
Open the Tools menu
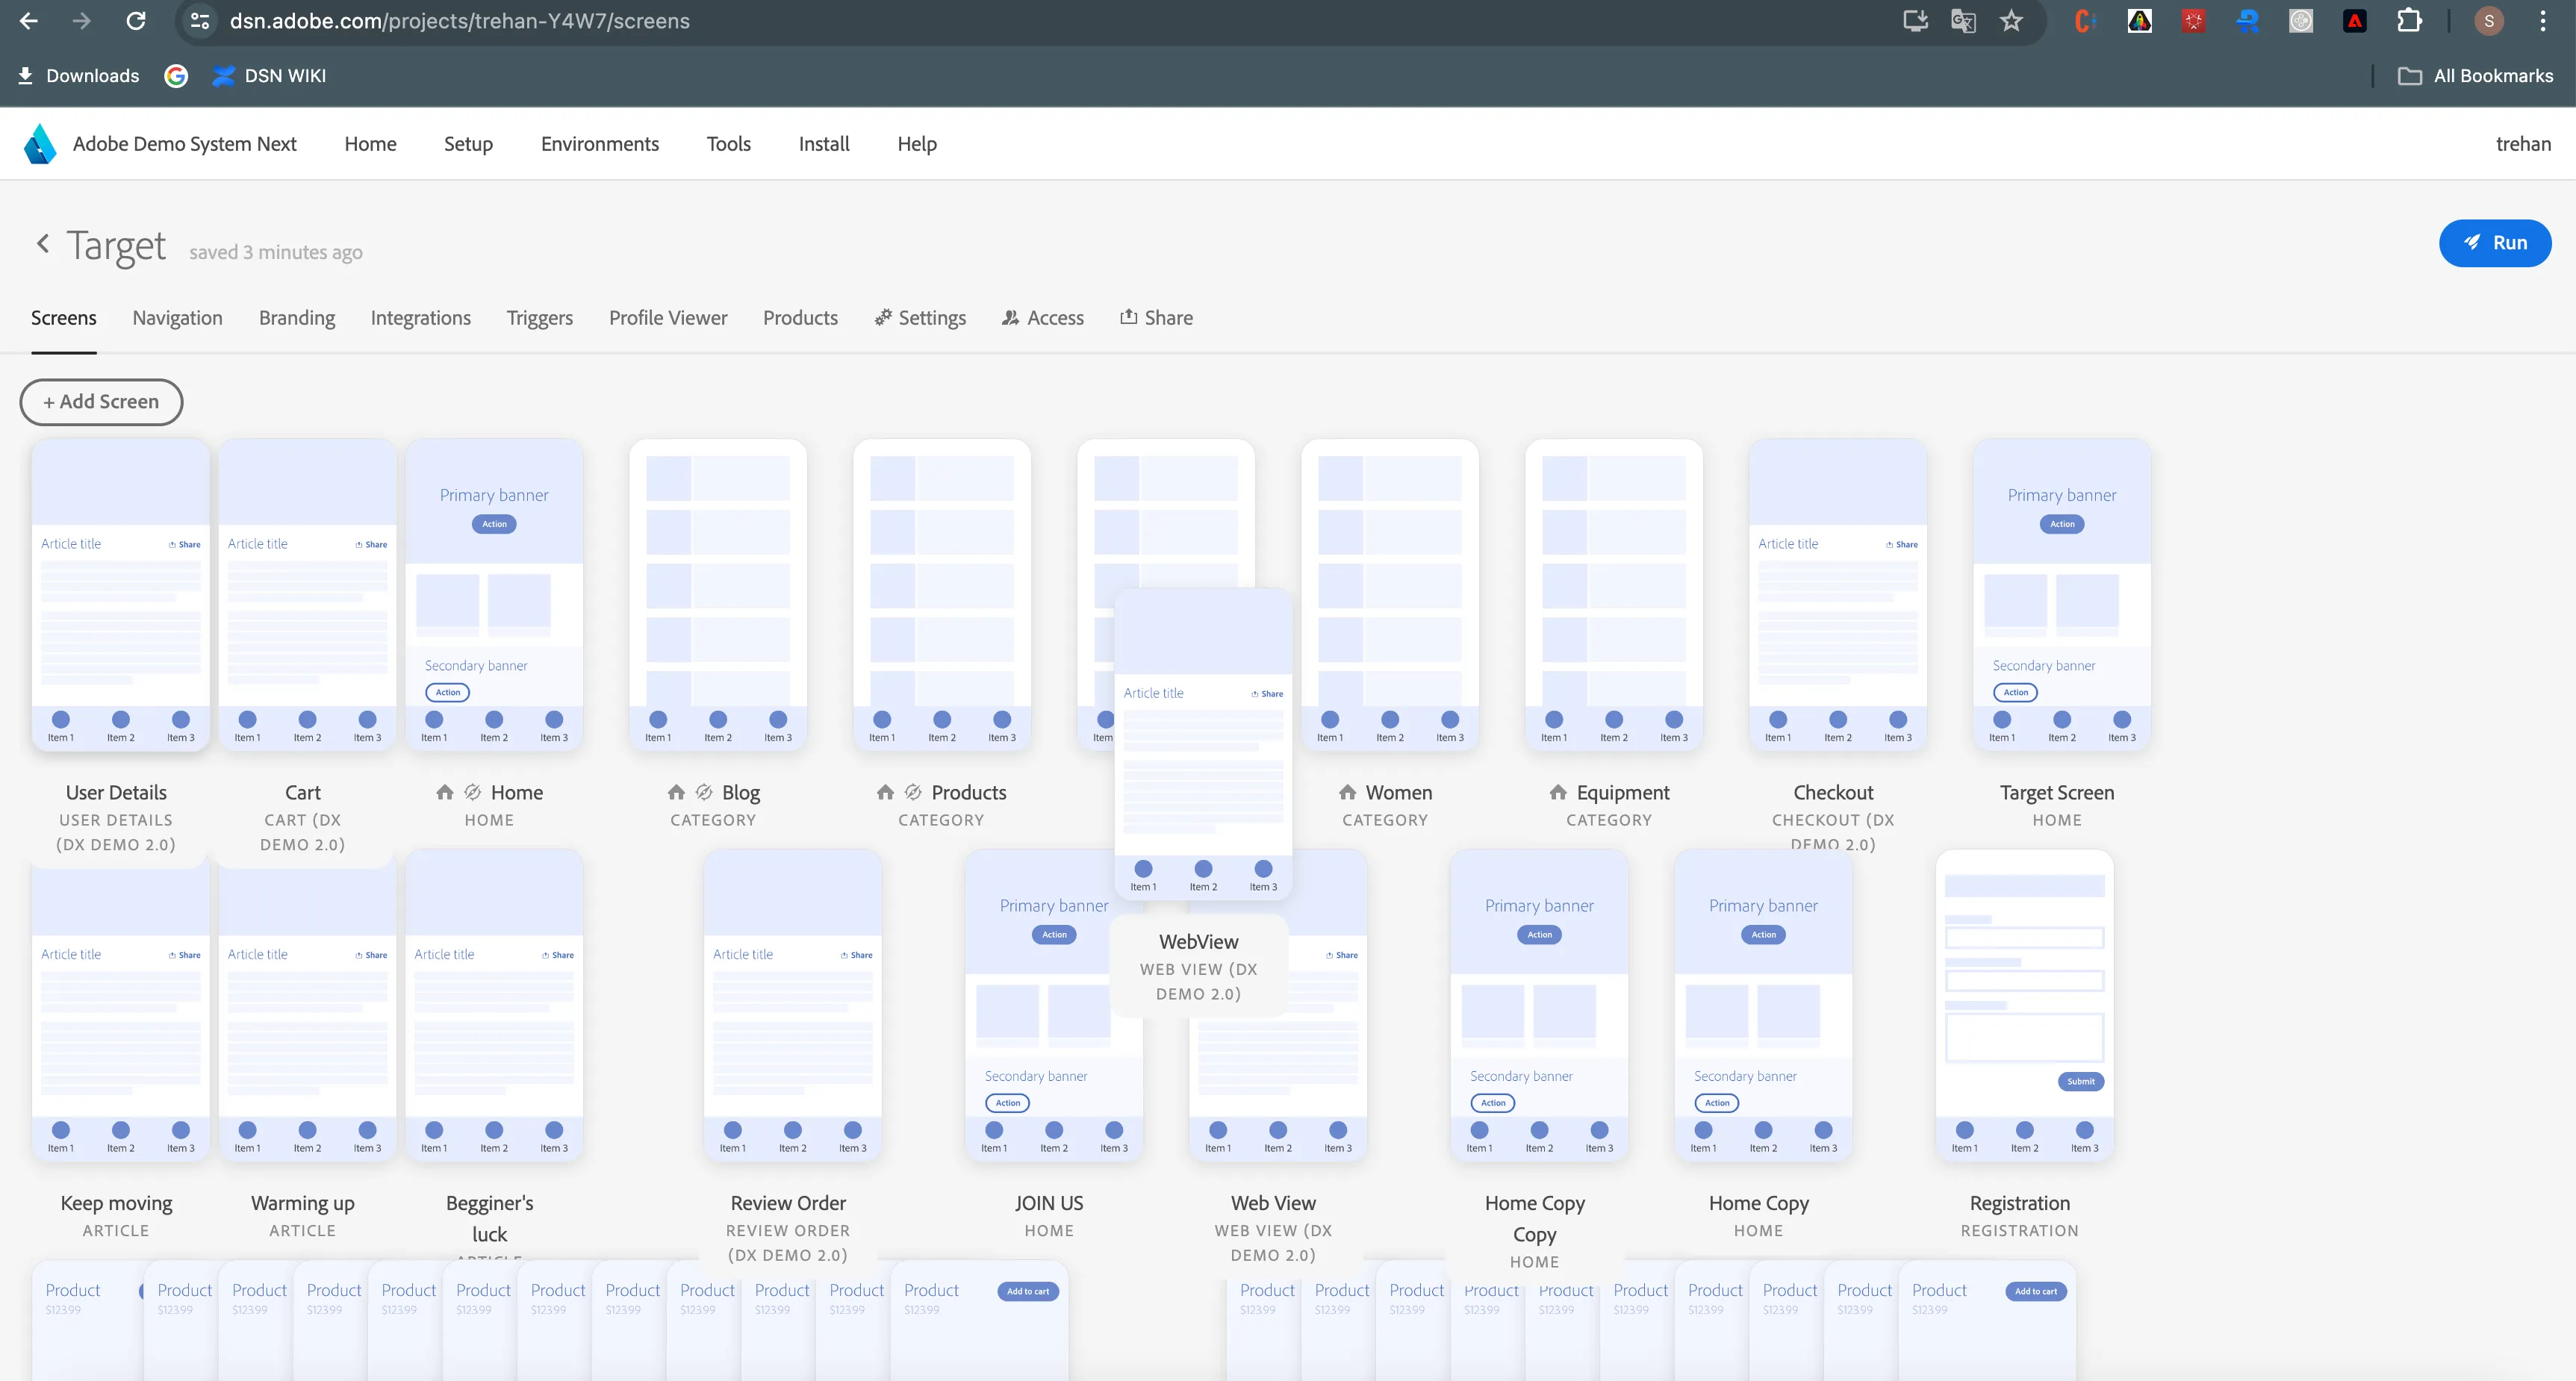tap(729, 144)
